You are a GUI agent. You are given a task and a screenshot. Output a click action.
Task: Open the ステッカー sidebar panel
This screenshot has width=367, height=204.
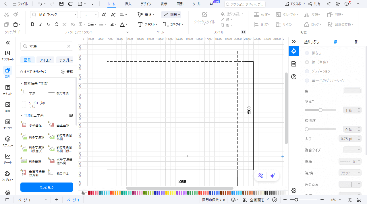8,141
